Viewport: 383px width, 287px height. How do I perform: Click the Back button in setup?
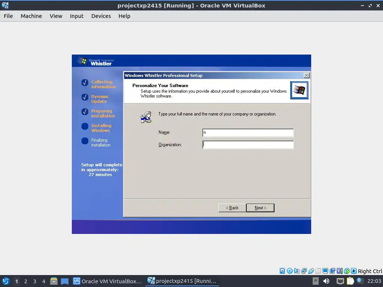pos(232,208)
